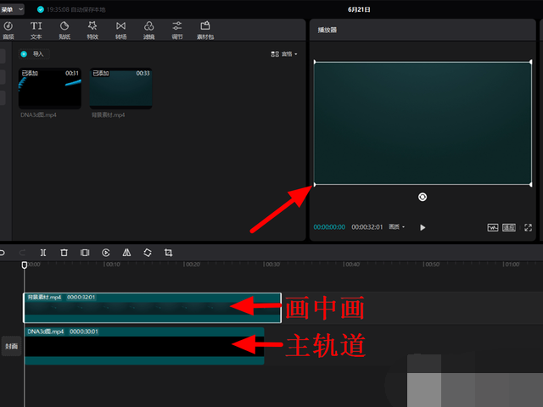Click the 导入 import button
This screenshot has height=407, width=543.
click(x=35, y=53)
